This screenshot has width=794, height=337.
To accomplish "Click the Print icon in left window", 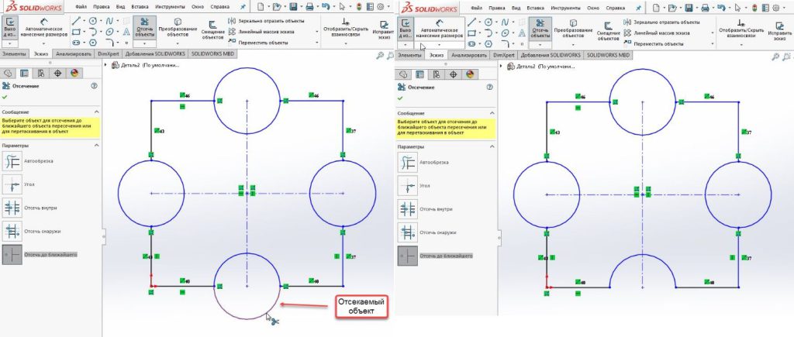I will (309, 7).
